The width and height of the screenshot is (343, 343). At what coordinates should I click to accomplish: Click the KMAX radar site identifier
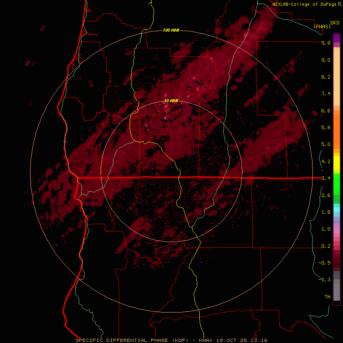coord(206,340)
